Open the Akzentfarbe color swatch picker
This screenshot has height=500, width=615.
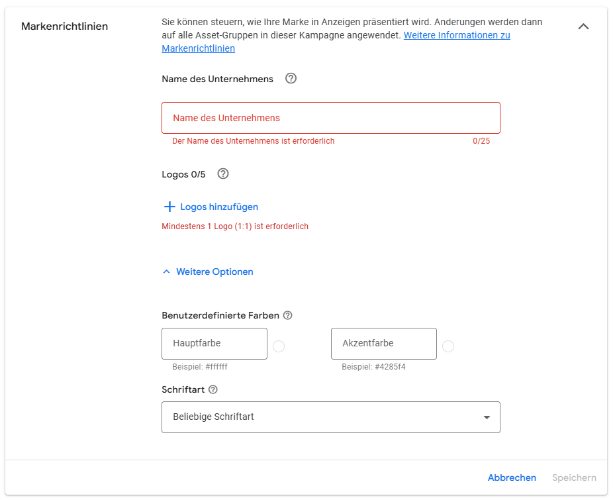tap(448, 346)
